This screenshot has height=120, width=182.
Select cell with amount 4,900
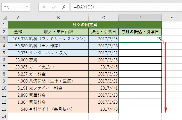18,81
